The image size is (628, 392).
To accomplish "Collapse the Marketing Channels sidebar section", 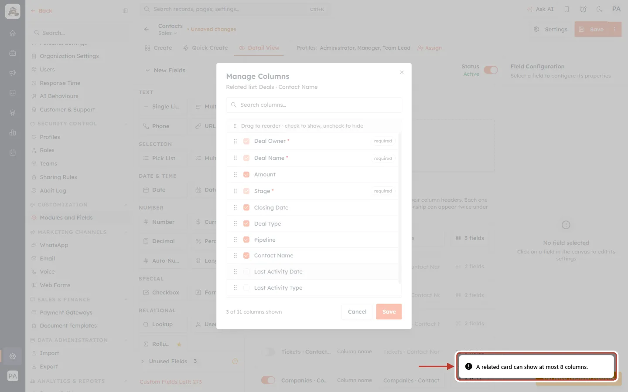I will 126,232.
